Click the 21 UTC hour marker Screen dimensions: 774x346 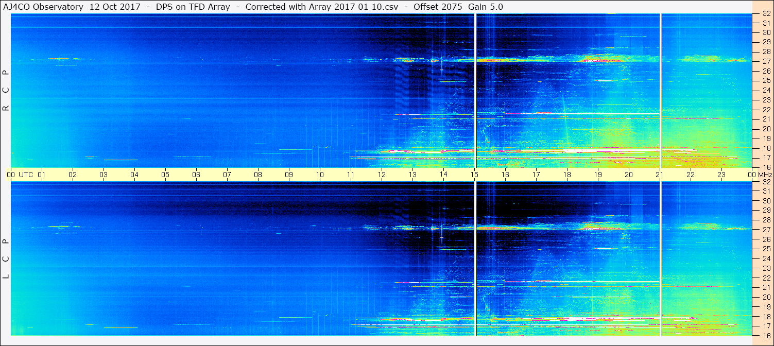(x=660, y=175)
